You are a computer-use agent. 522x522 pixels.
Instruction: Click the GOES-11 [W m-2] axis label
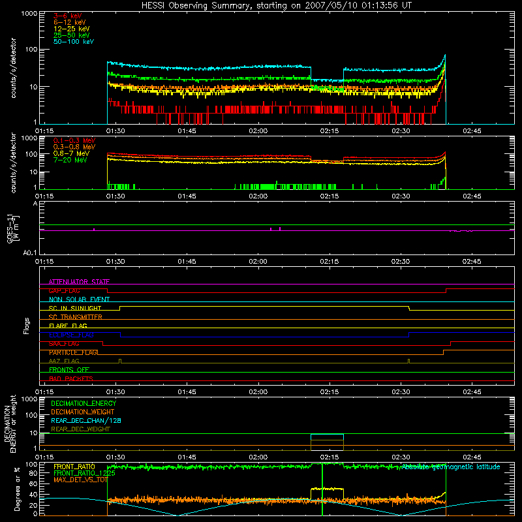13,228
